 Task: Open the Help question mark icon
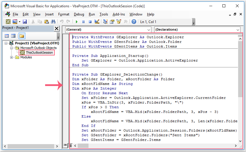coord(134,22)
